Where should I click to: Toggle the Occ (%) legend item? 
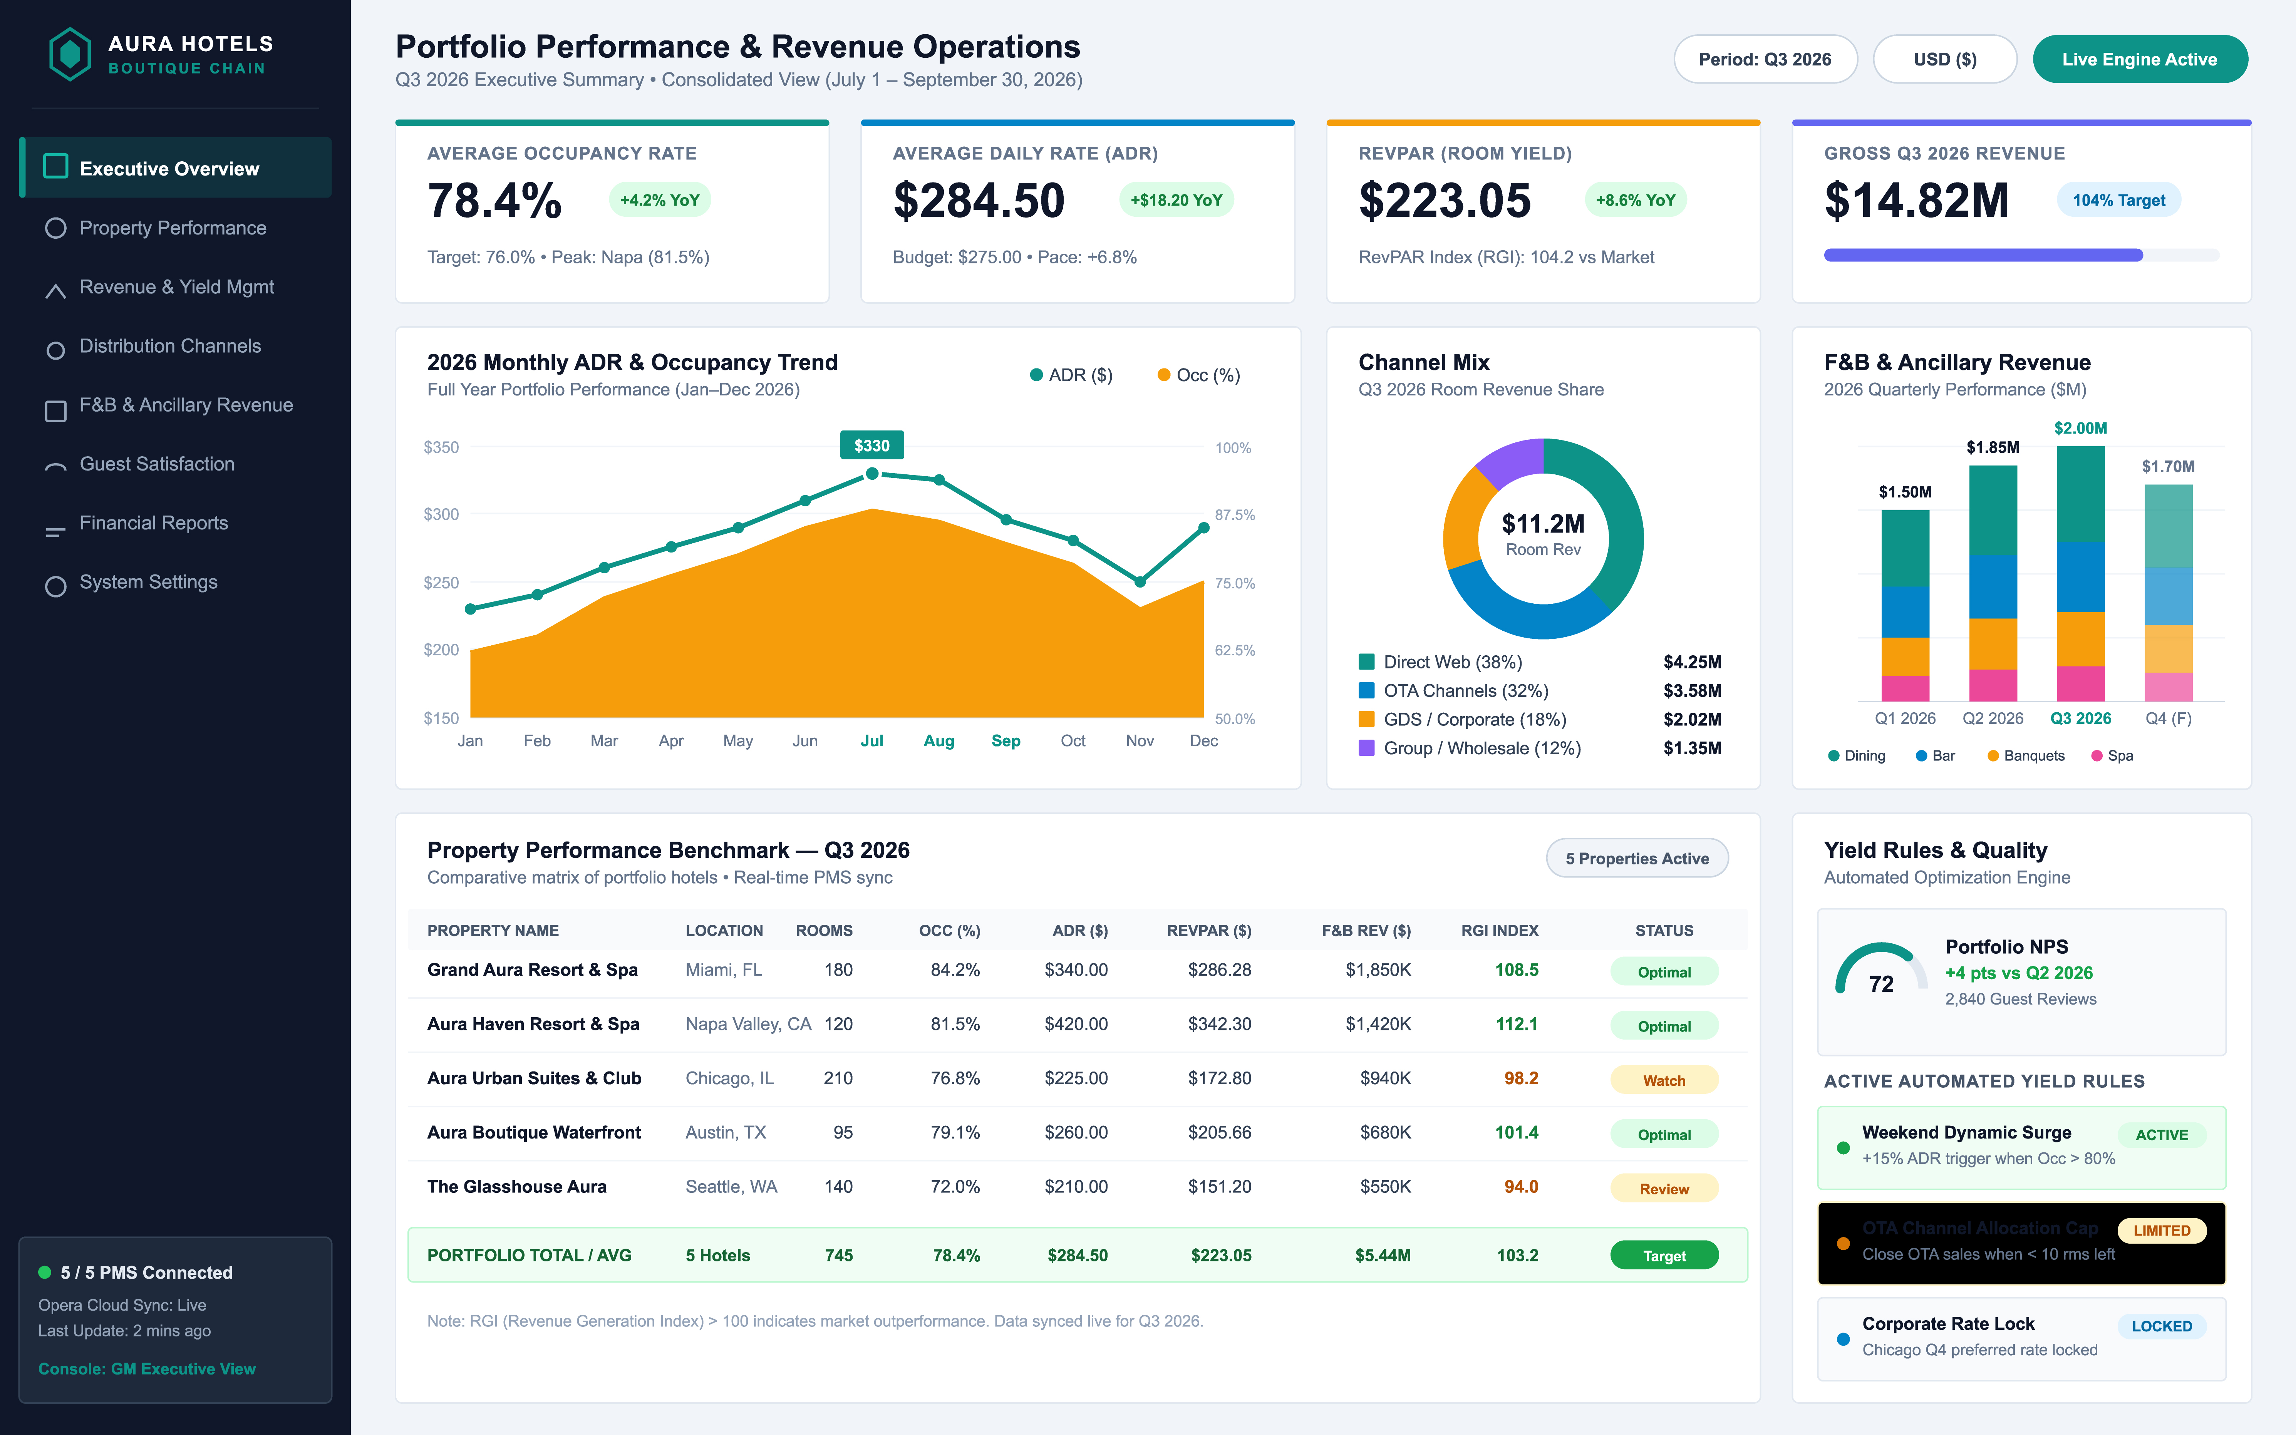(x=1199, y=375)
